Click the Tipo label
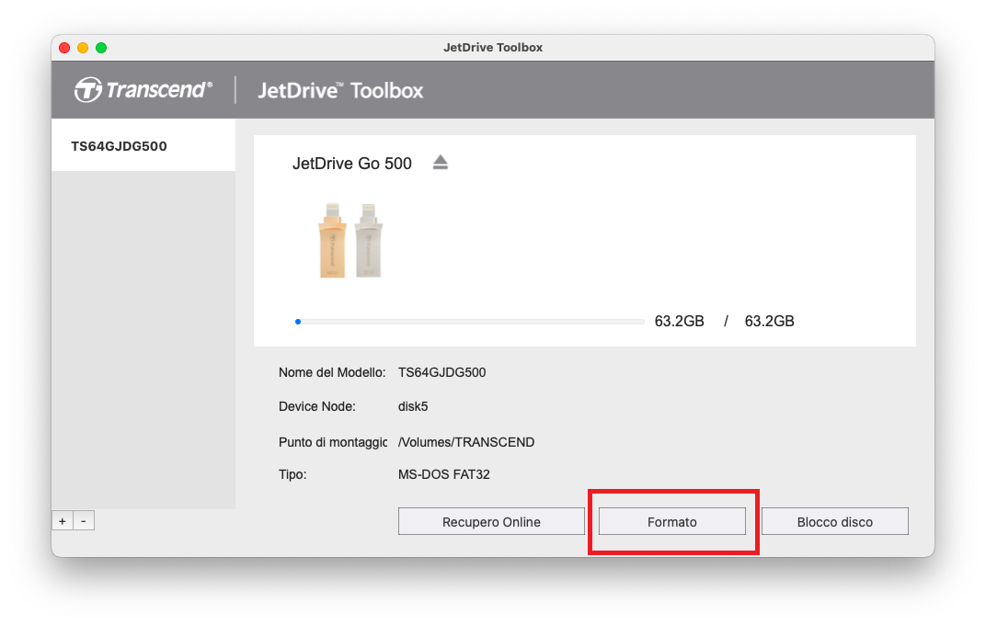The height and width of the screenshot is (625, 986). (x=292, y=474)
